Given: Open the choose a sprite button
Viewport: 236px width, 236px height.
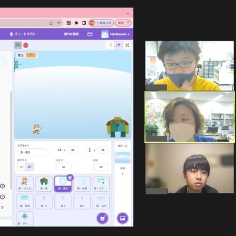Looking at the screenshot, I should (x=103, y=218).
